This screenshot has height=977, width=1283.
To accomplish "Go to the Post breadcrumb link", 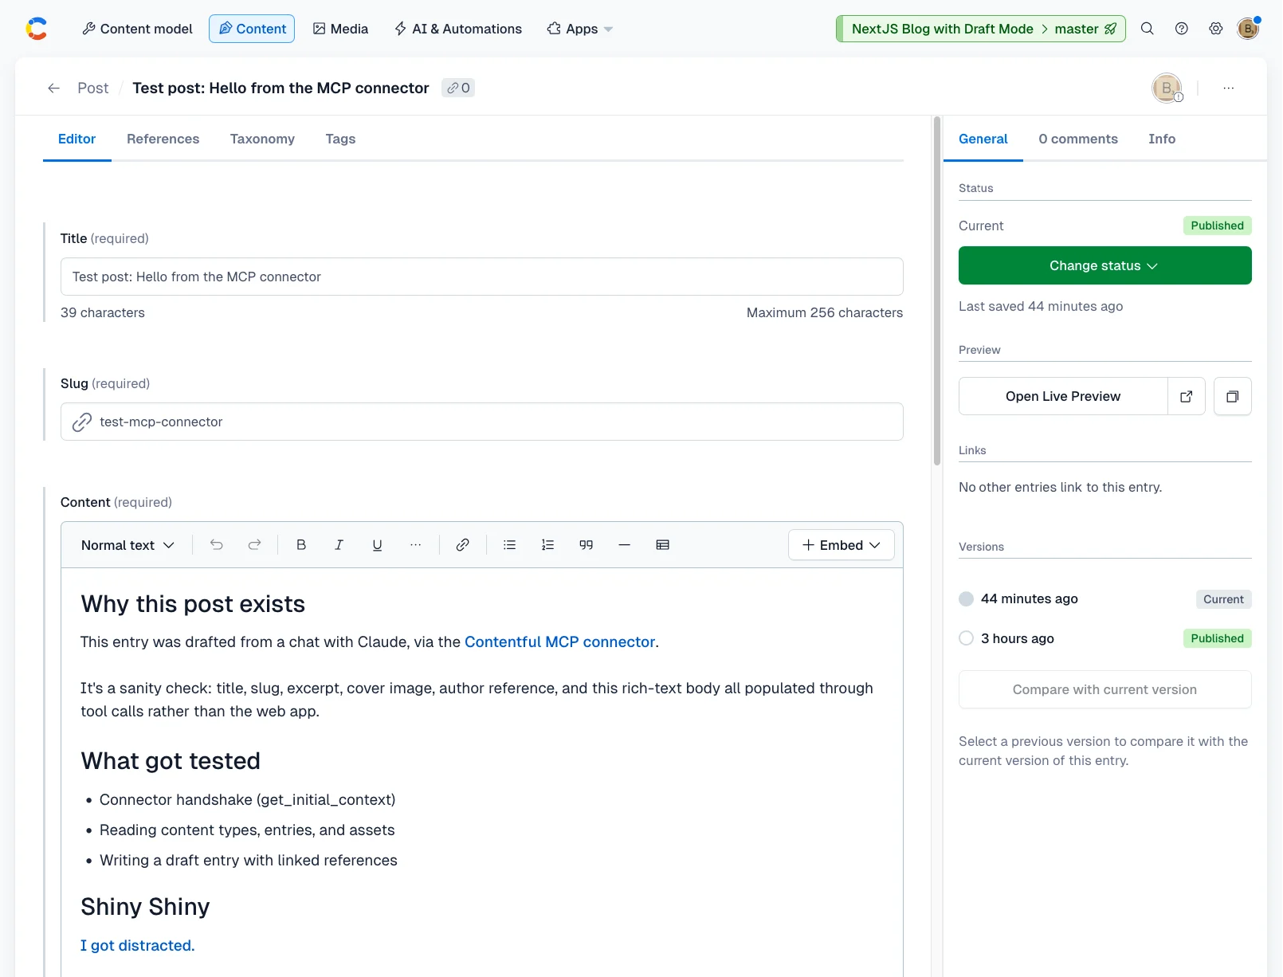I will point(93,88).
